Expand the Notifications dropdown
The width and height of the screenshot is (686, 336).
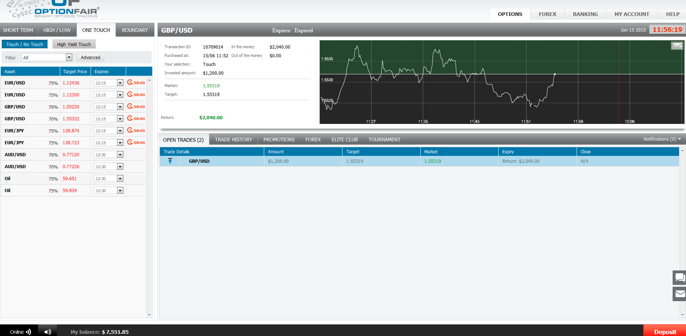tap(662, 139)
